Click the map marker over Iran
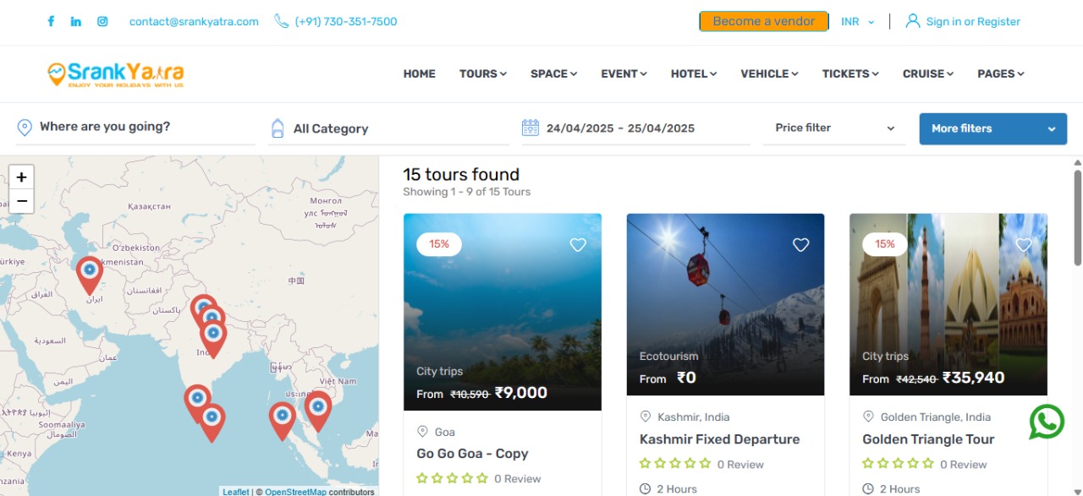The image size is (1083, 496). pos(89,273)
